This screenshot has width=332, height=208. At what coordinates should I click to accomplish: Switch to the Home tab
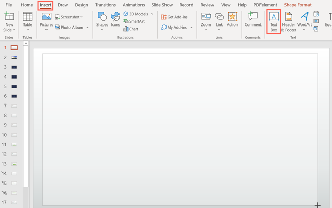27,5
